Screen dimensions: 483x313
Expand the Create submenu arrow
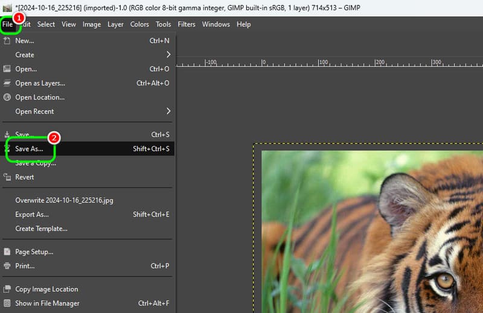168,55
